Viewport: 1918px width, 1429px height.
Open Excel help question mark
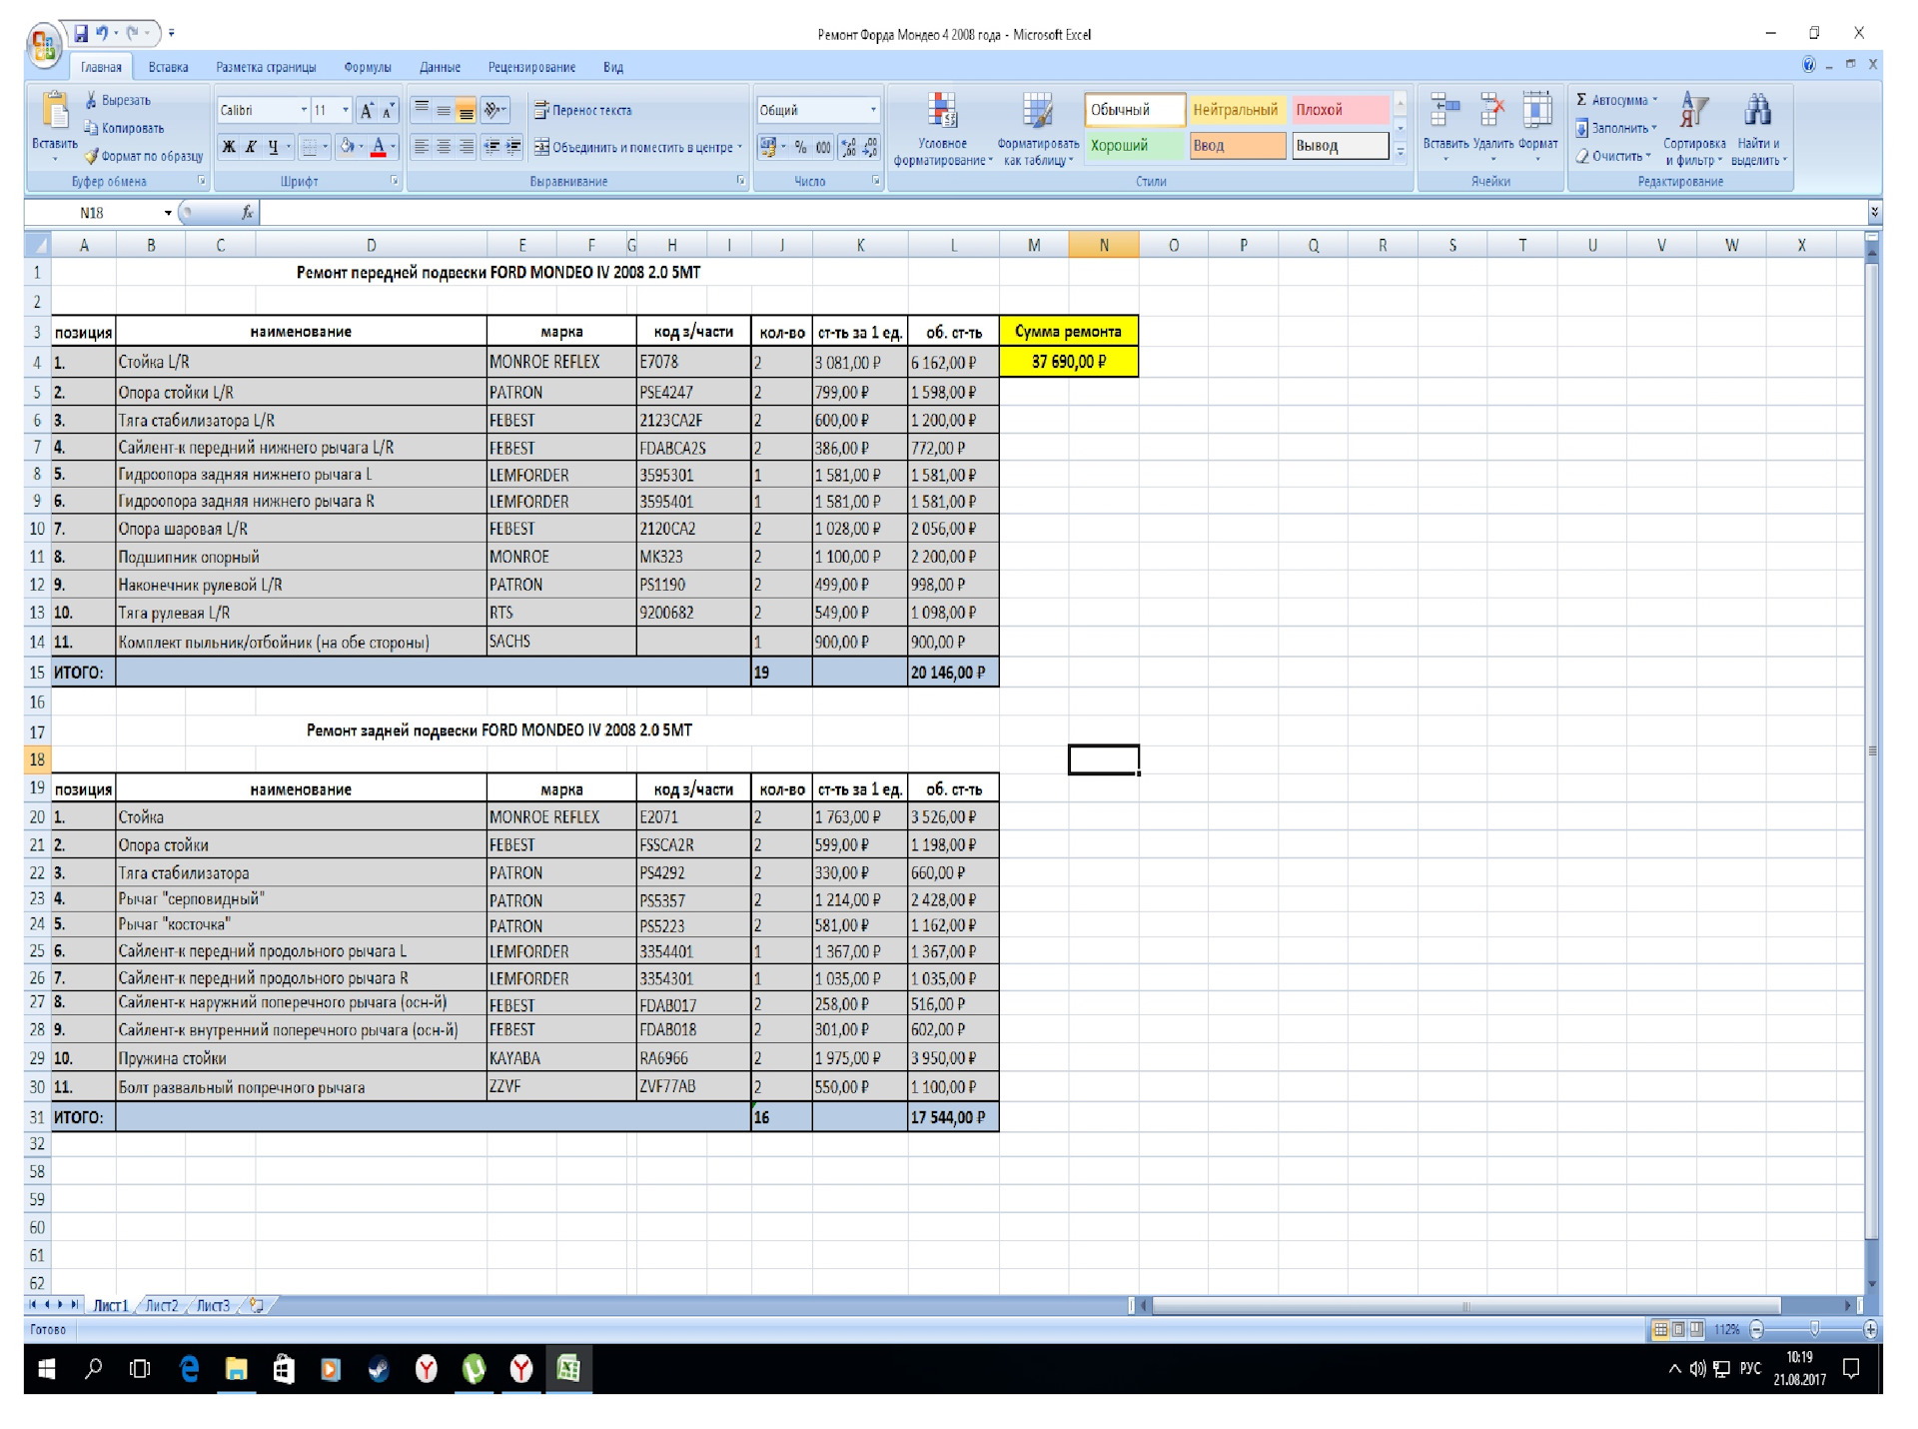click(1809, 65)
